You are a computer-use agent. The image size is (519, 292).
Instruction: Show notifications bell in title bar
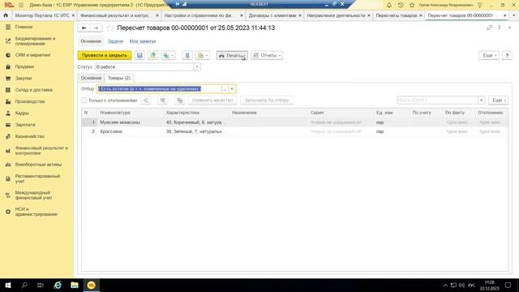pos(389,5)
